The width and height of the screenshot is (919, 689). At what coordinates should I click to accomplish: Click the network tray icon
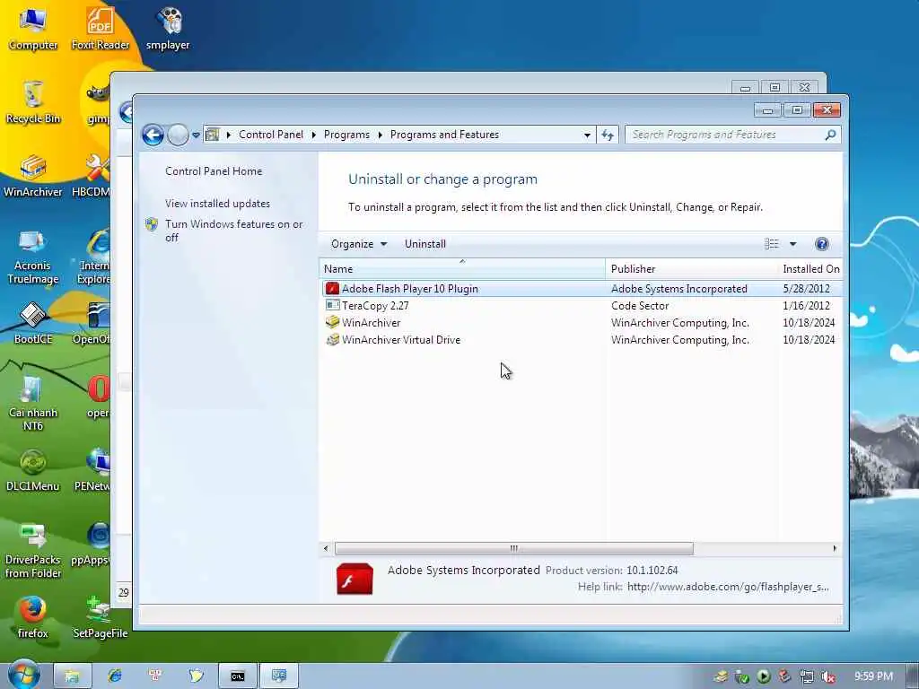click(807, 677)
